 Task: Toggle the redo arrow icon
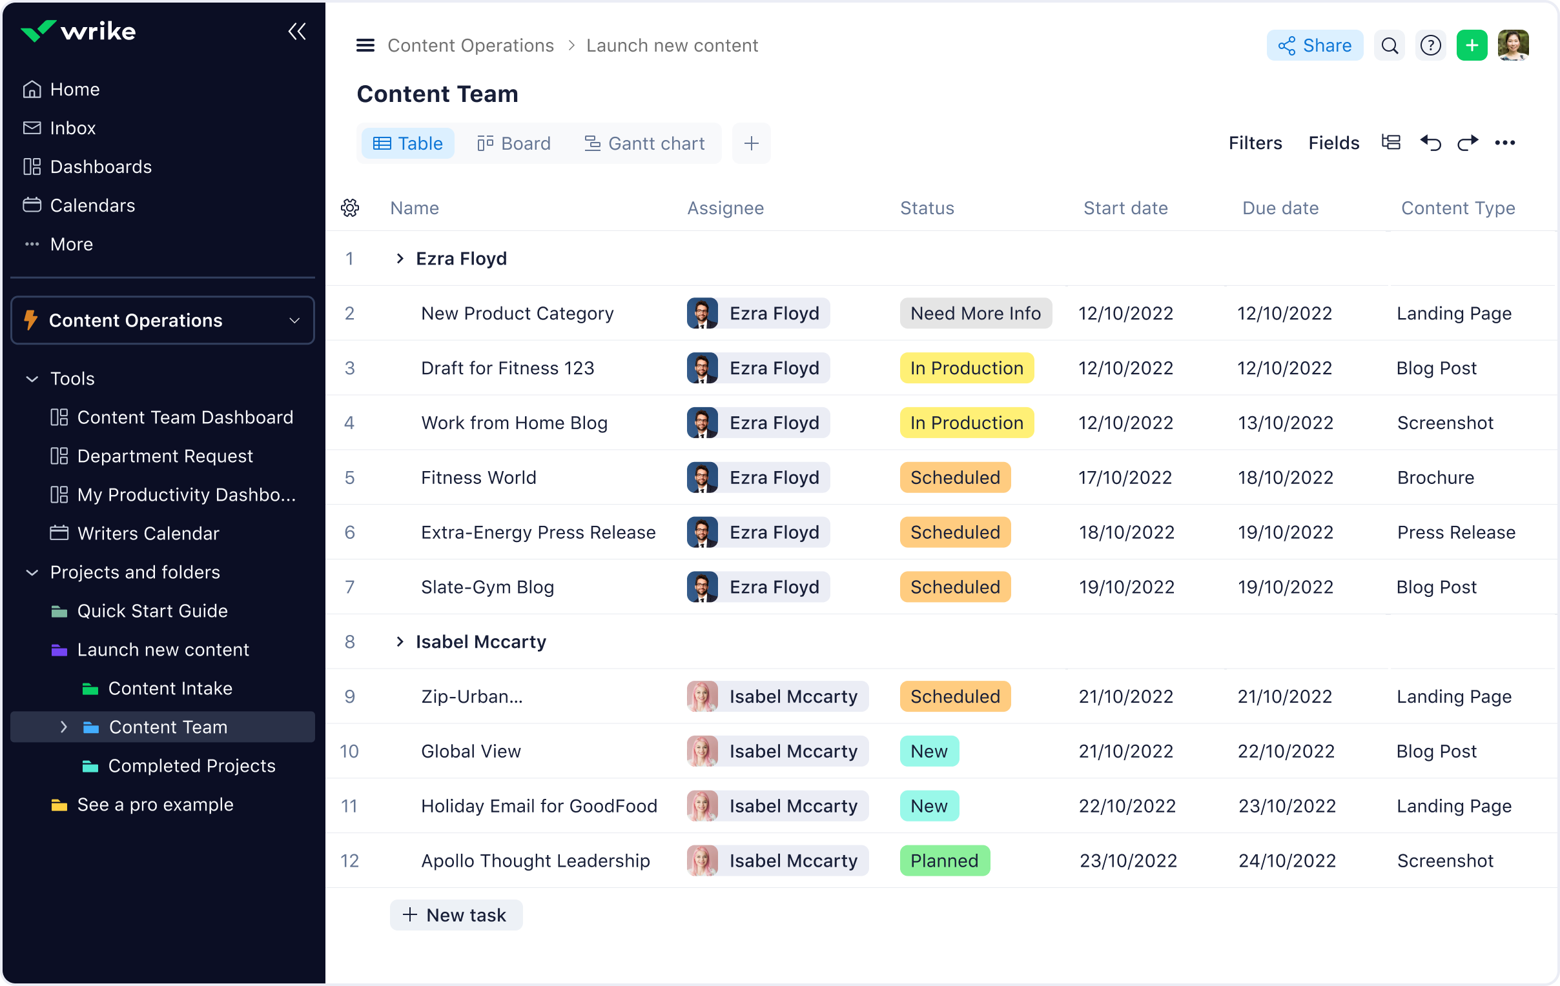click(1466, 142)
